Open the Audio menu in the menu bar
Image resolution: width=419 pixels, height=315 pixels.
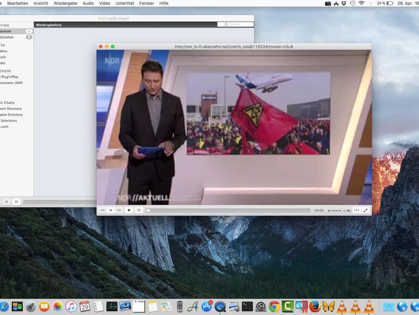coord(88,3)
